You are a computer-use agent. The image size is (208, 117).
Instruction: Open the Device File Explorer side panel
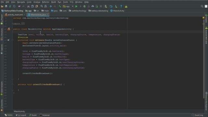(206, 101)
